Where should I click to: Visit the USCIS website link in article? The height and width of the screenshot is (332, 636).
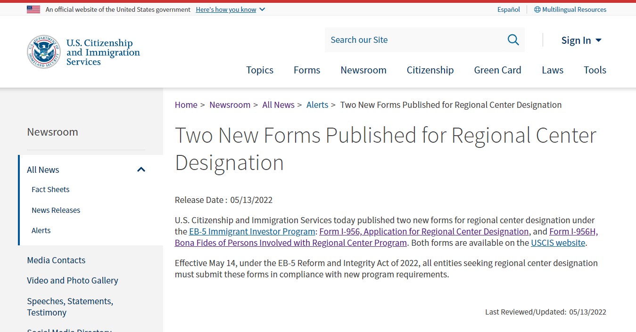(x=558, y=243)
